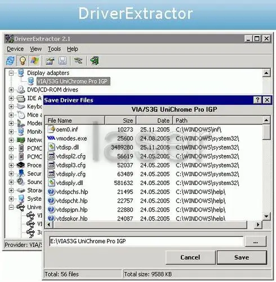Click the refresh devices toolbar icon

tap(10, 61)
